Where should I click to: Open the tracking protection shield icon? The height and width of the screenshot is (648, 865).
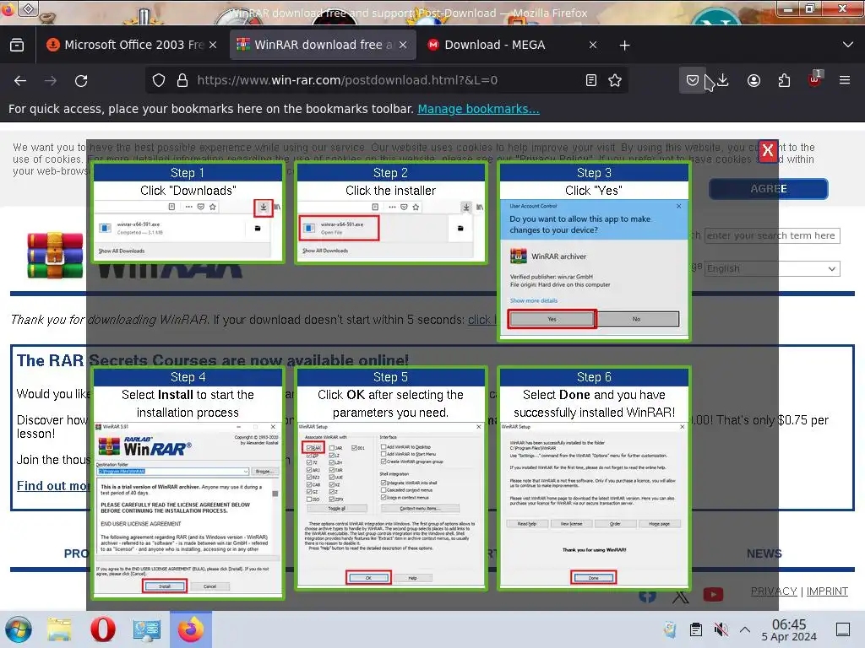(159, 80)
